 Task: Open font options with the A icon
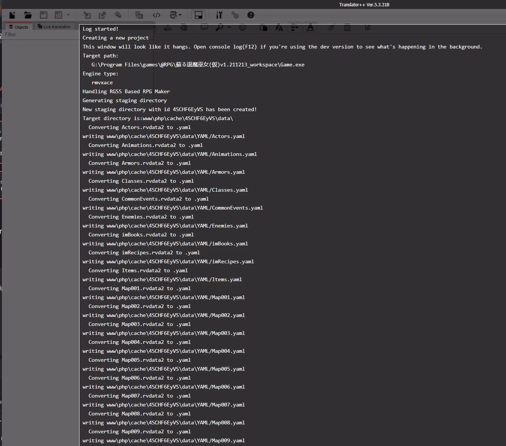(x=279, y=28)
